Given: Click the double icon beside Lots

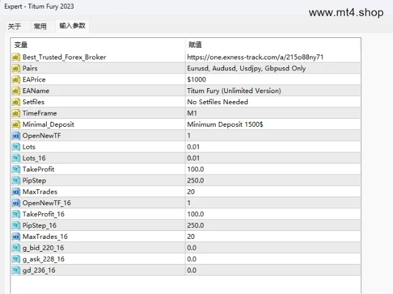Looking at the screenshot, I should (x=16, y=147).
